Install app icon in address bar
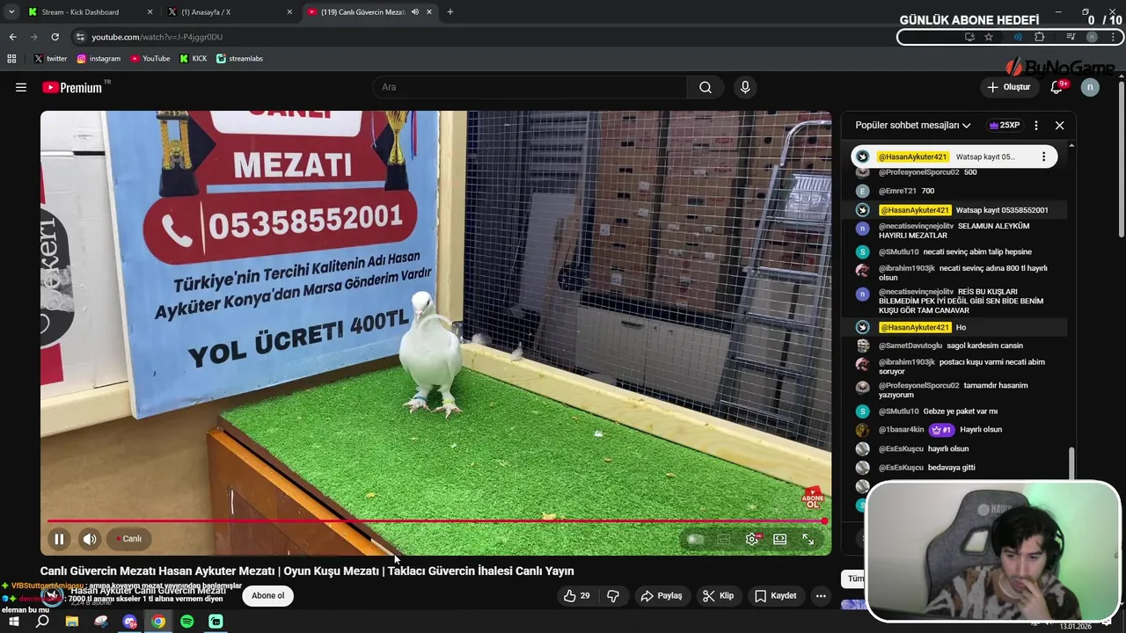 (x=969, y=37)
